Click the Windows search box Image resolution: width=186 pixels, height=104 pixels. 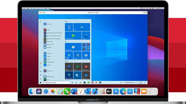pos(57,83)
